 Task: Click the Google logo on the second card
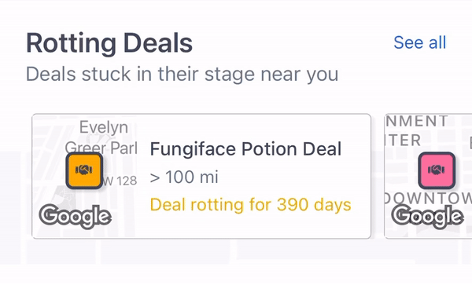[427, 216]
